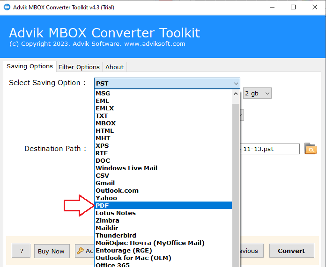Choose МойОфис Почта (MyOffice Mail) option
Image resolution: width=326 pixels, height=267 pixels.
point(163,243)
